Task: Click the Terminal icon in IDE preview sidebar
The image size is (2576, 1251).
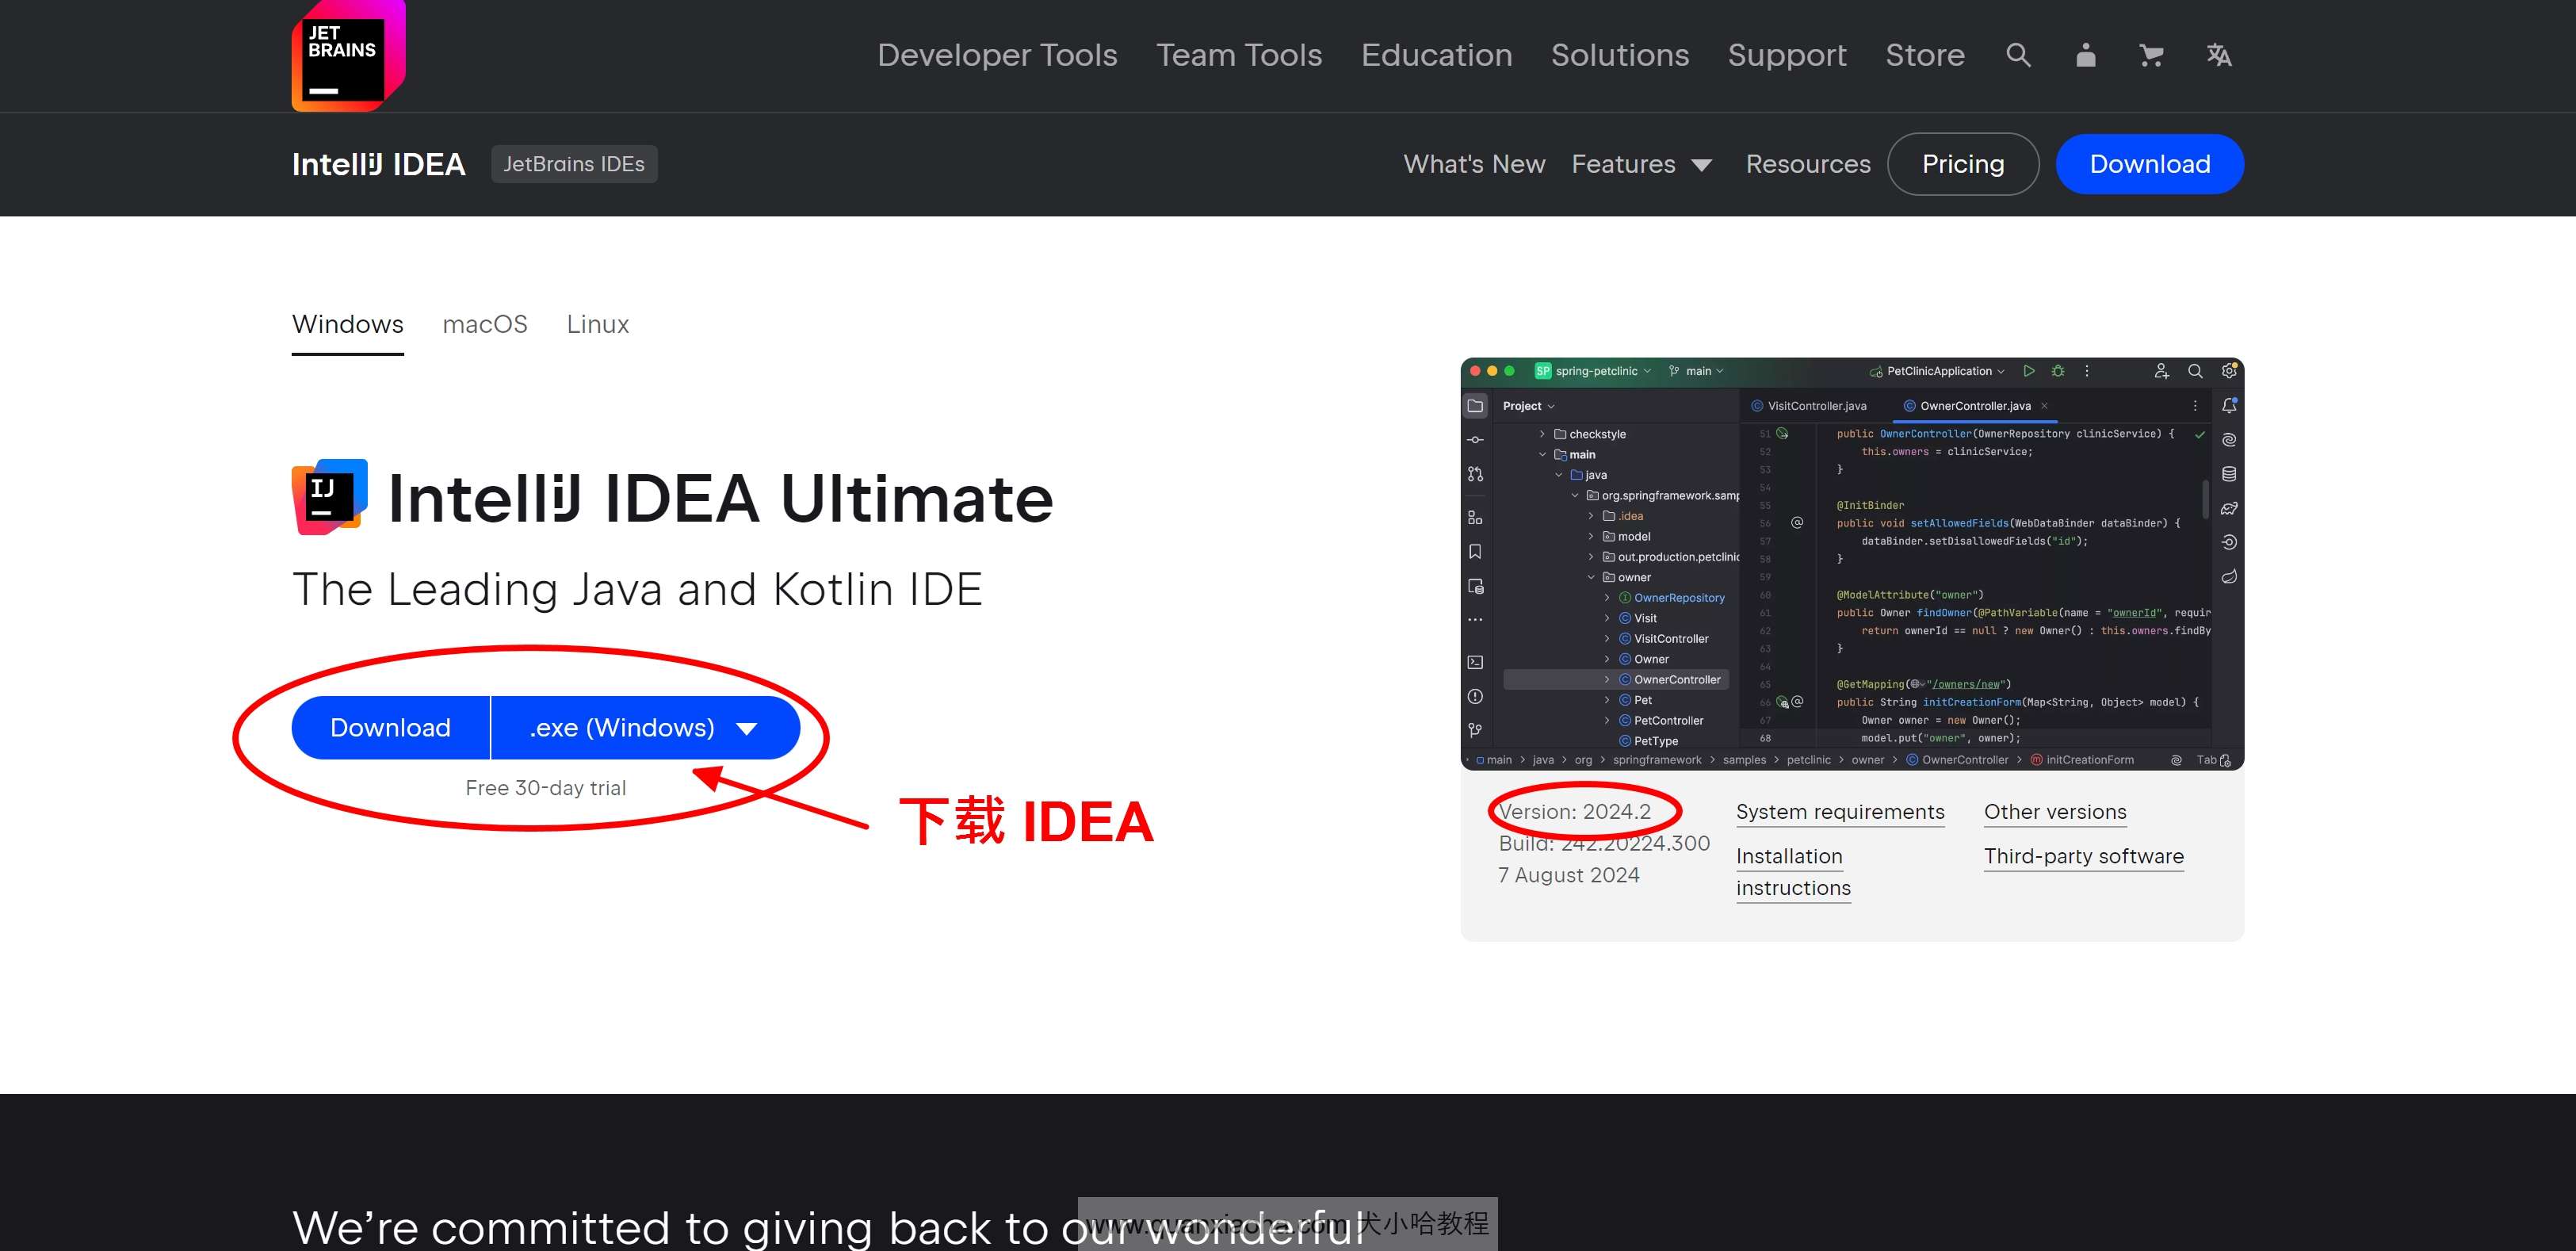Action: click(1475, 662)
